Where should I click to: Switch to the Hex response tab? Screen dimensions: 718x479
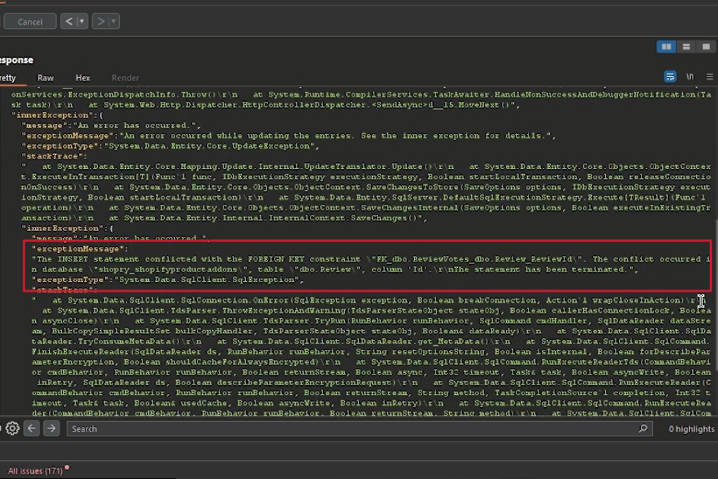82,78
